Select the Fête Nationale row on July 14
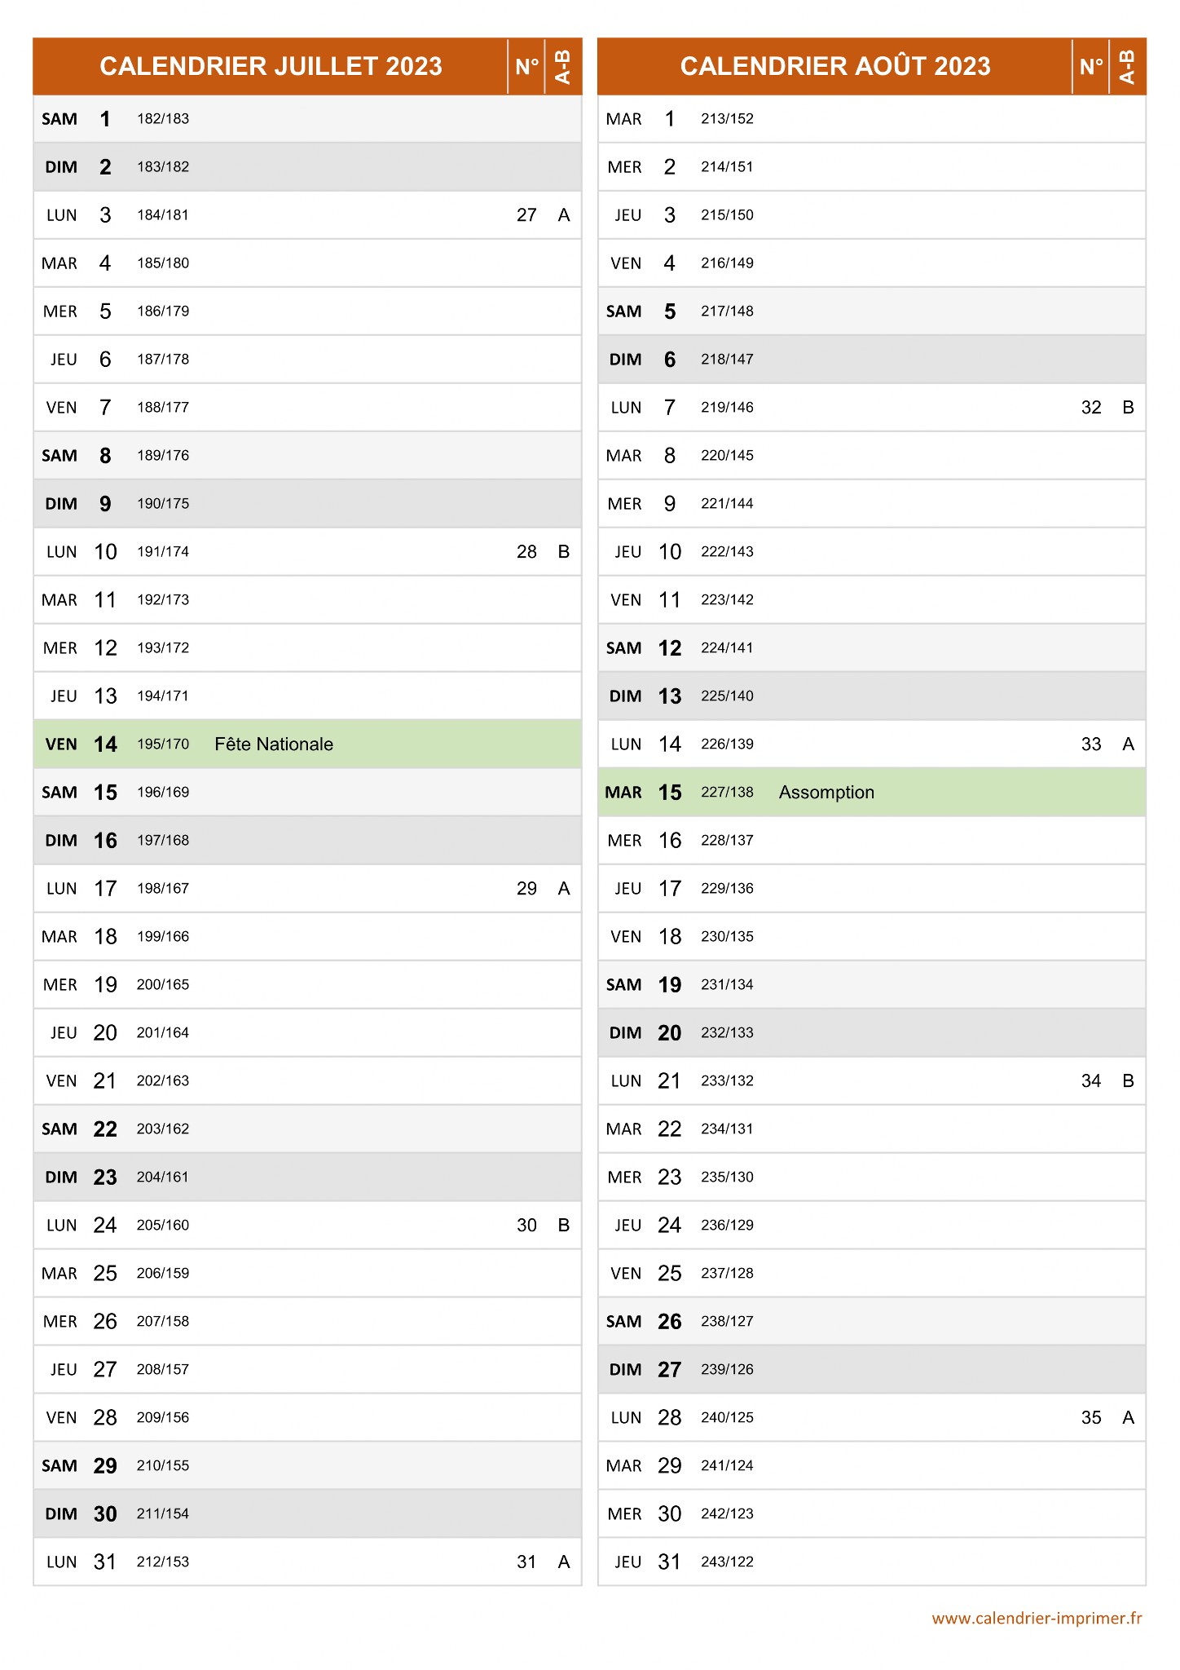 click(x=307, y=744)
